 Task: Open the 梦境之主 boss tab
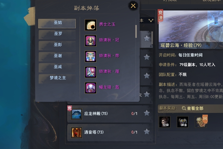57,79
